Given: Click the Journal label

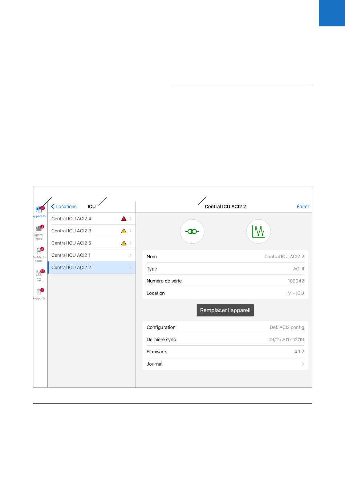Looking at the screenshot, I should point(154,364).
